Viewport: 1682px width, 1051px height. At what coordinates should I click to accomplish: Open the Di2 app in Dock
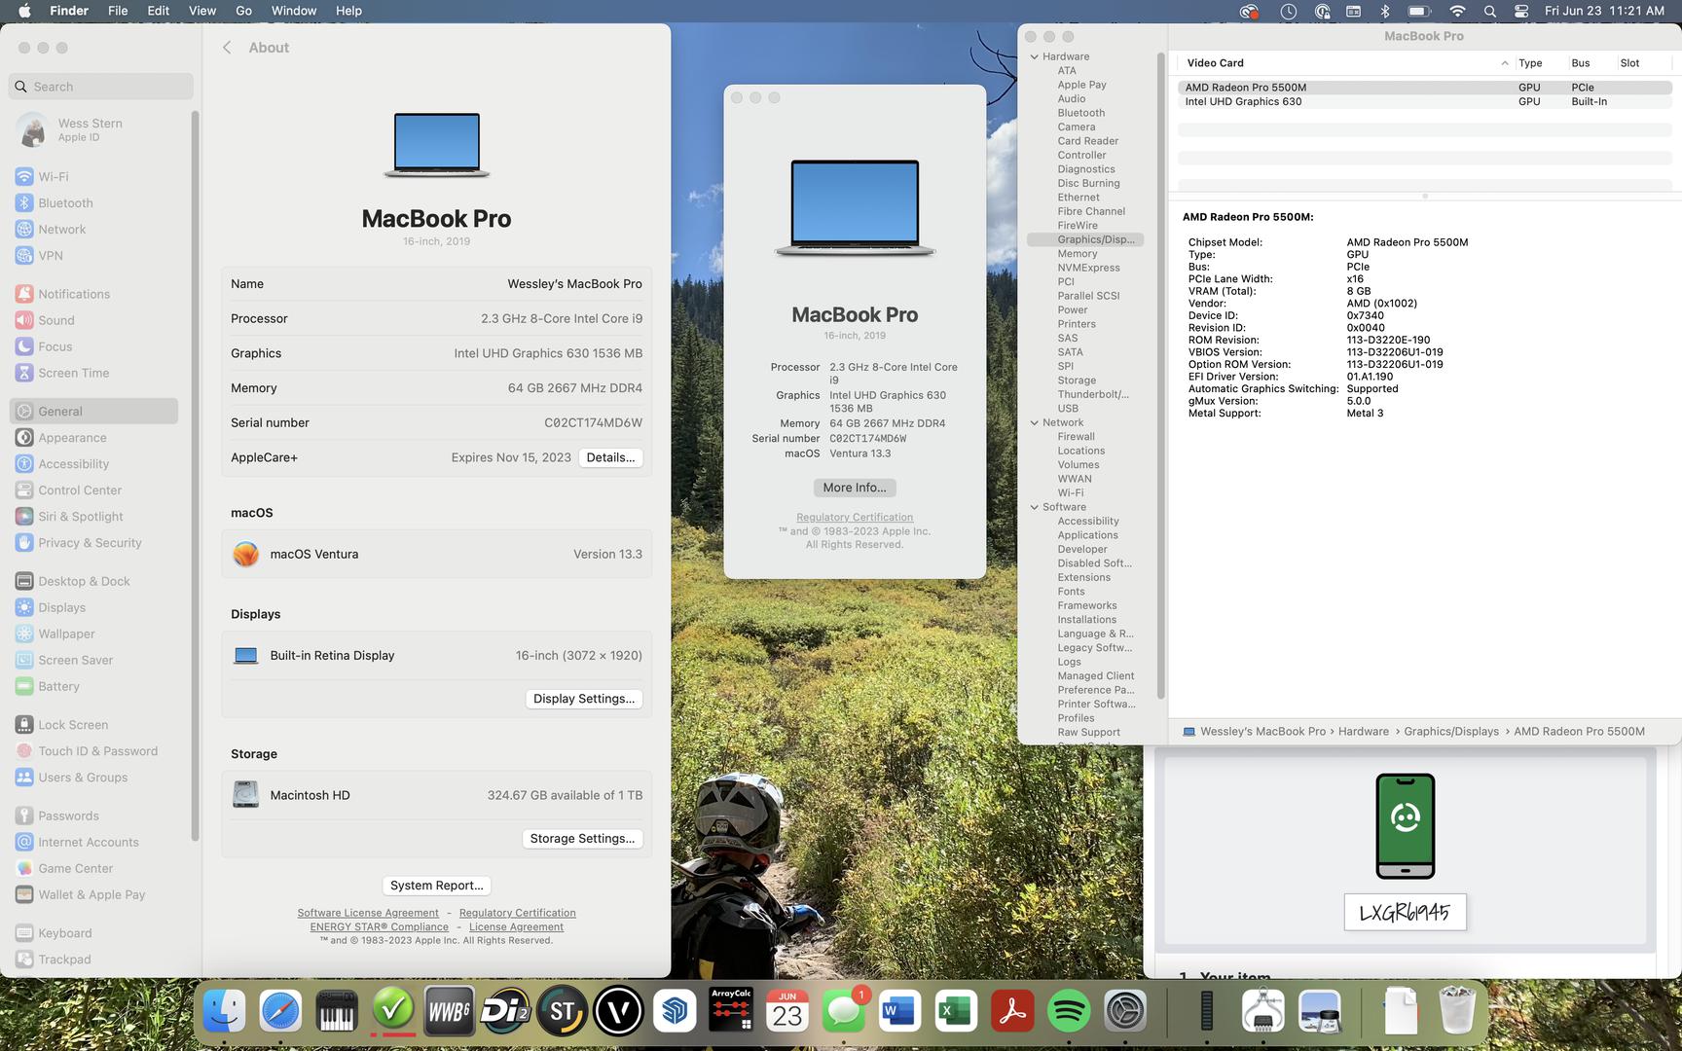coord(505,1011)
